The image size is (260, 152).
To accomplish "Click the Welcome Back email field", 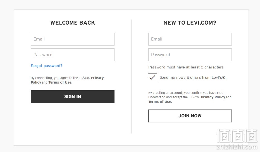I will click(72, 39).
